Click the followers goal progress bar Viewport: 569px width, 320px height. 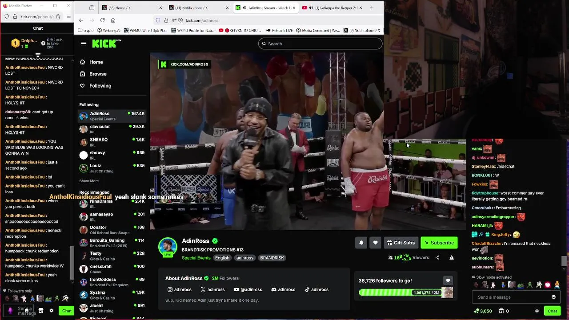(400, 292)
